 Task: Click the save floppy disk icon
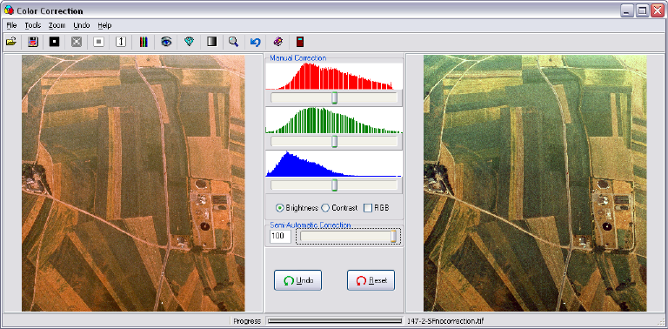33,42
